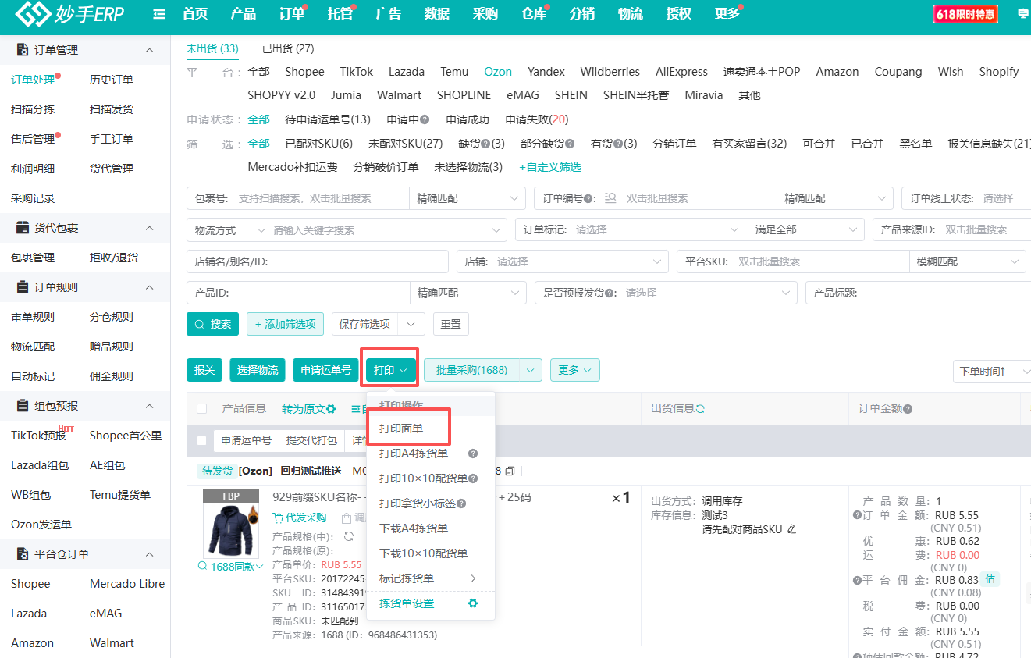The image size is (1031, 658).
Task: Open 标记拣货单 submenu
Action: click(x=431, y=578)
